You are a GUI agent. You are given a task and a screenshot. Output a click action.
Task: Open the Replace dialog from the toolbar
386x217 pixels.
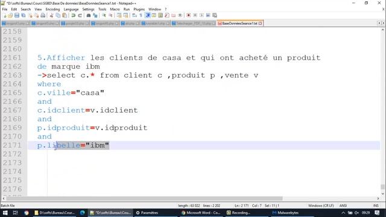(x=95, y=15)
